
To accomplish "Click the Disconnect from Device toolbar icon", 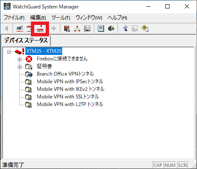I will click(x=29, y=28).
